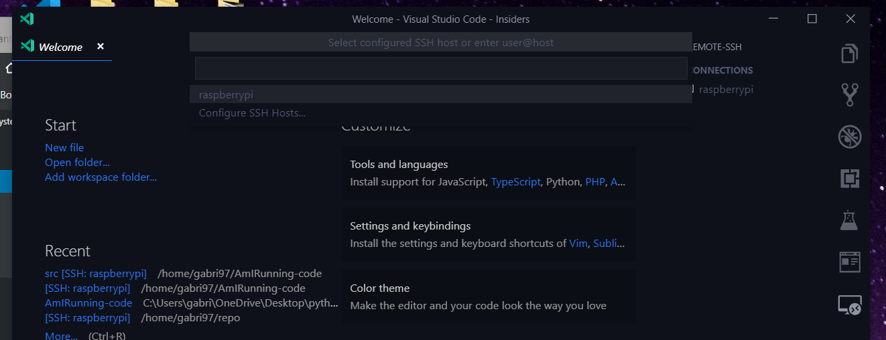Image resolution: width=886 pixels, height=340 pixels.
Task: Open the Extensions view
Action: tap(850, 179)
